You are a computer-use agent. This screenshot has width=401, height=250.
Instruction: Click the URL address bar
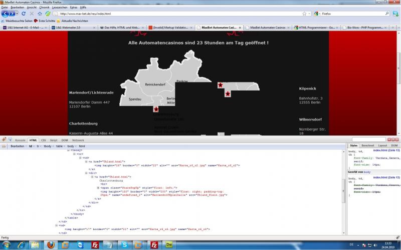[x=175, y=13]
